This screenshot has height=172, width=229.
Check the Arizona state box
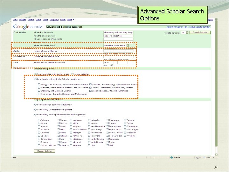pyautogui.click(x=39, y=126)
